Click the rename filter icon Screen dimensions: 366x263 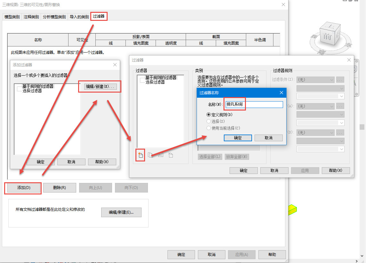click(x=161, y=155)
